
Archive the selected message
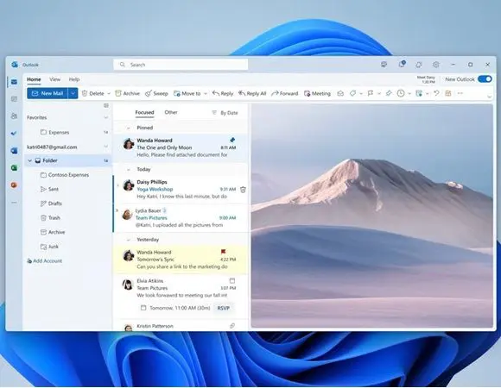pos(128,93)
